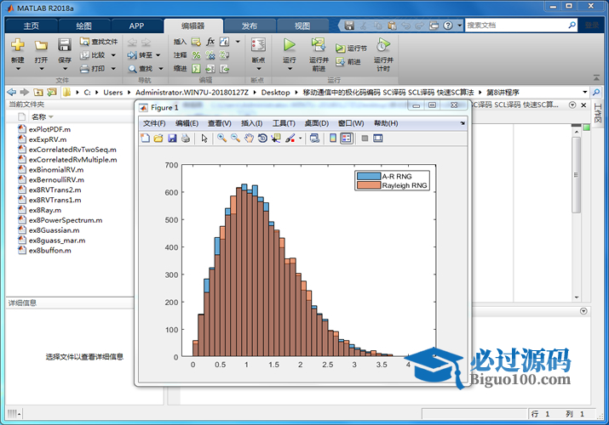Select ex8PowerSpectrum.m in file list

pyautogui.click(x=66, y=220)
